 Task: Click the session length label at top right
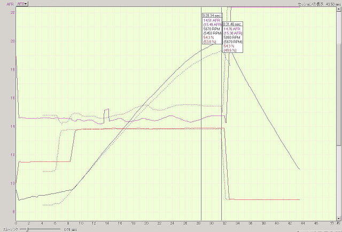pyautogui.click(x=320, y=4)
